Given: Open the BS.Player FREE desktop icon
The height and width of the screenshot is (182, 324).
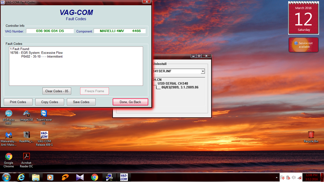Looking at the screenshot, I should [9, 117].
